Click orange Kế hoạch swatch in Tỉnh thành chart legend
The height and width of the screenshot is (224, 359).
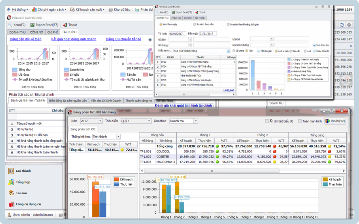[117, 179]
